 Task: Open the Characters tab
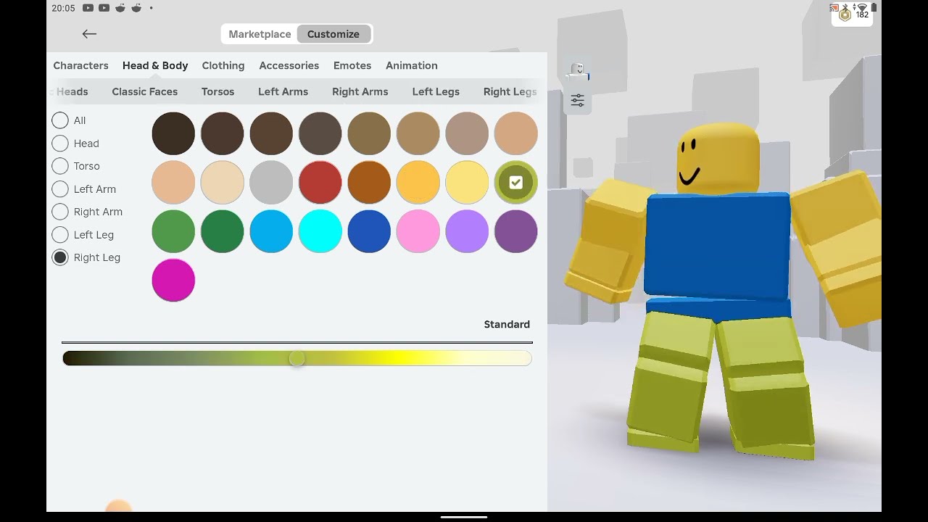80,65
